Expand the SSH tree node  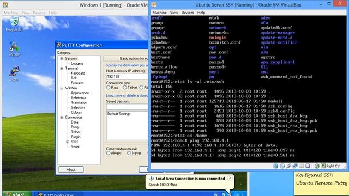tap(68, 142)
